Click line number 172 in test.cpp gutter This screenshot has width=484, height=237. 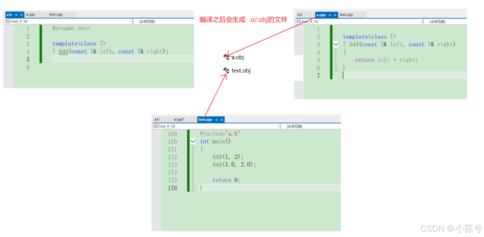coord(173,157)
